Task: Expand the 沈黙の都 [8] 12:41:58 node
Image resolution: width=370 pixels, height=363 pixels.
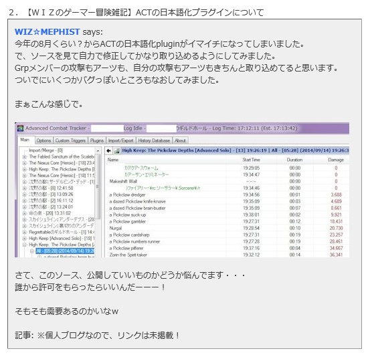Action: [x=24, y=189]
